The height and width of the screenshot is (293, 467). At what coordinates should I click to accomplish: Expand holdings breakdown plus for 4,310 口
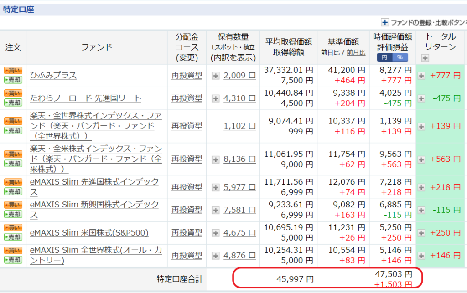[x=216, y=98]
